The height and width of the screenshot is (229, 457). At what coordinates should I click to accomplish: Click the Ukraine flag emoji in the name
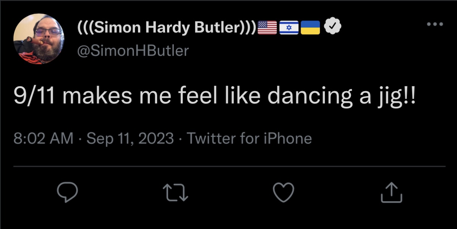(310, 27)
